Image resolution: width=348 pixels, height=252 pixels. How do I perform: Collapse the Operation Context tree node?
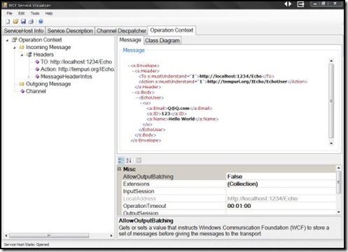pos(7,41)
